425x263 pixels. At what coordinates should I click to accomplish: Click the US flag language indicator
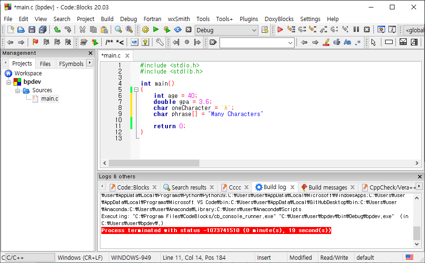(x=409, y=257)
